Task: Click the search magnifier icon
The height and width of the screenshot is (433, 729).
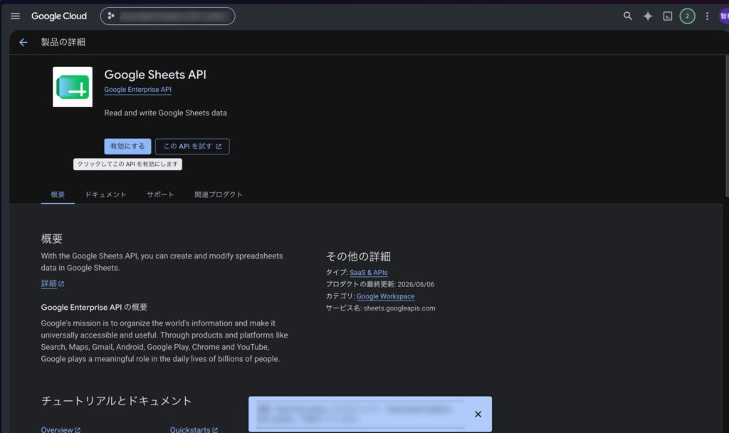Action: (628, 16)
